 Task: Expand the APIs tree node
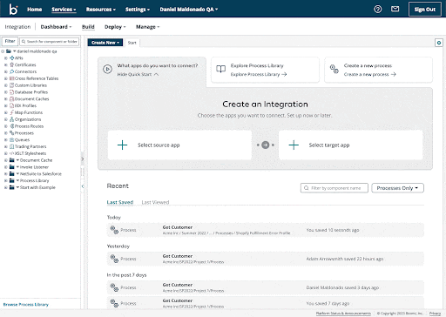coord(5,58)
